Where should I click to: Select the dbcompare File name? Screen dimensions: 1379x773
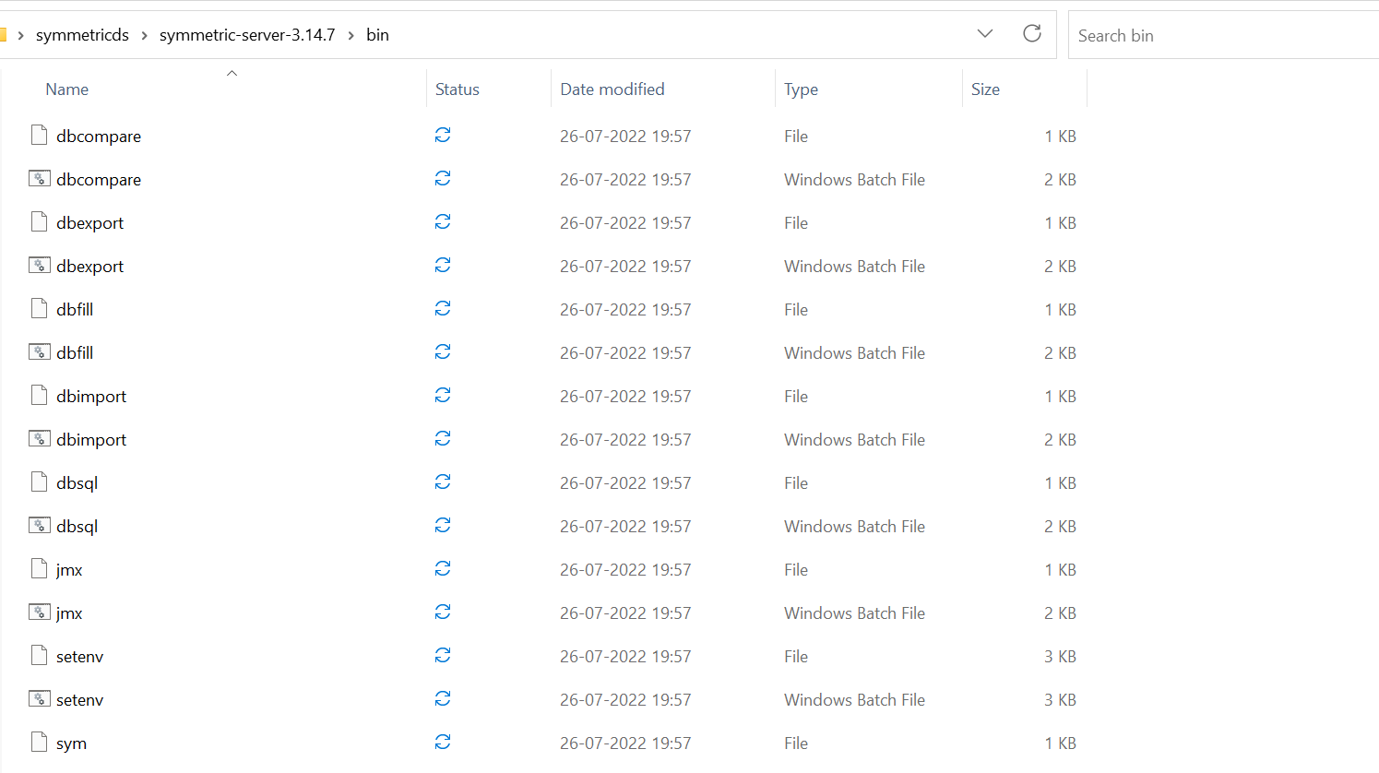pos(99,137)
